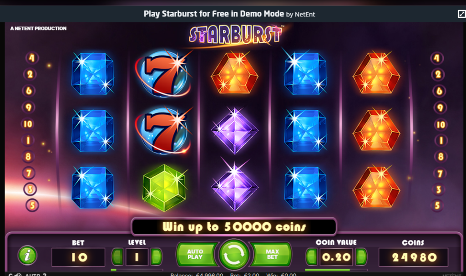Click the level progress bar under Level
Image resolution: width=466 pixels, height=276 pixels.
(137, 270)
